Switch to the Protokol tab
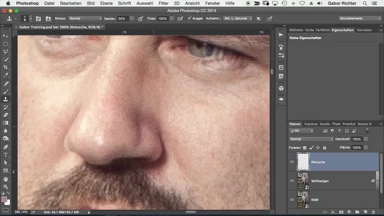 tap(349, 124)
